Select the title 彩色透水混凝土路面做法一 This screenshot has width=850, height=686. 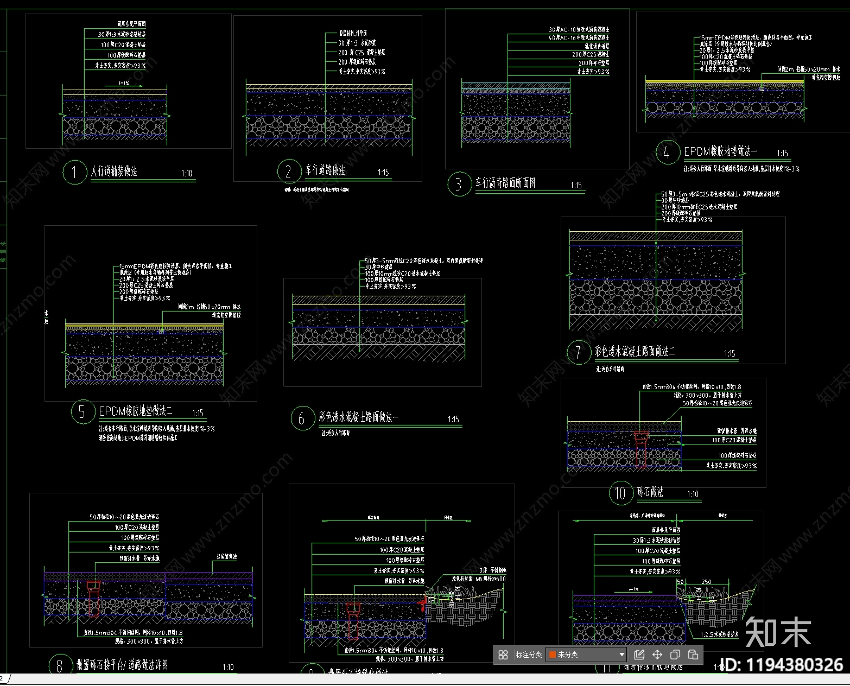coord(359,417)
